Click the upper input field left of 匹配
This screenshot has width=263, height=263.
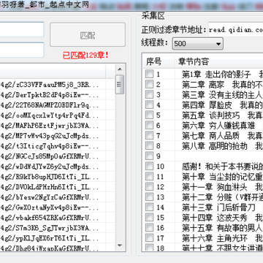pyautogui.click(x=21, y=29)
